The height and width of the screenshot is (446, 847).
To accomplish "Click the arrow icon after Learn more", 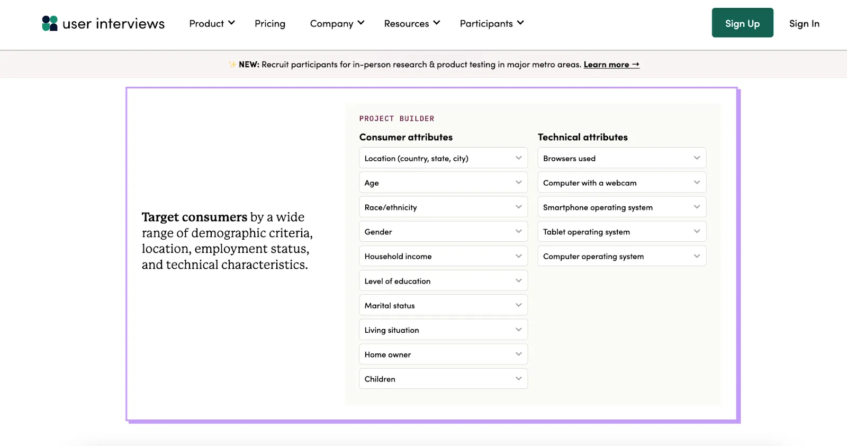I will [636, 65].
